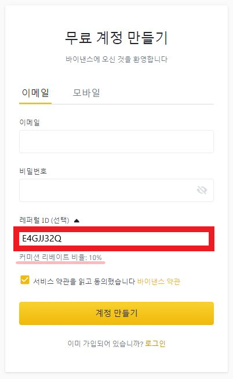
Task: Open the 바이낸스 약관 link
Action: 159,281
